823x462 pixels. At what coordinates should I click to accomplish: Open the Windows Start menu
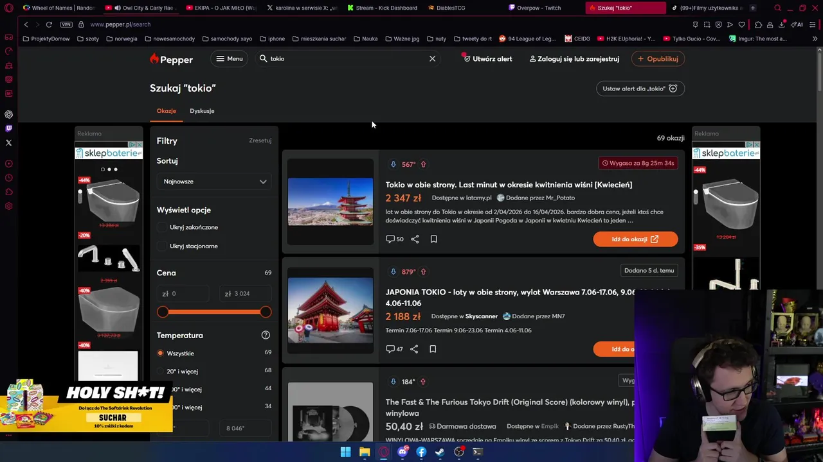(345, 452)
